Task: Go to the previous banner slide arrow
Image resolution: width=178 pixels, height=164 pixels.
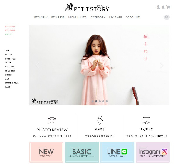Action: coord(38,65)
